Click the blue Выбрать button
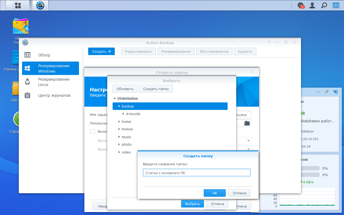 (x=192, y=204)
